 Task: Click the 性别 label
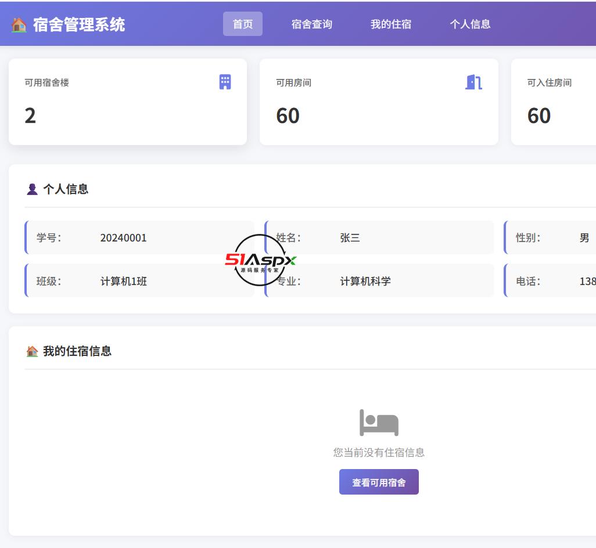pyautogui.click(x=528, y=238)
